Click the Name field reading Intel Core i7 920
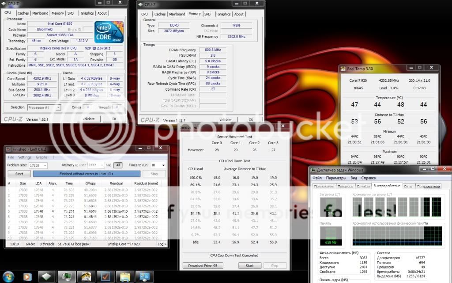 coord(60,24)
